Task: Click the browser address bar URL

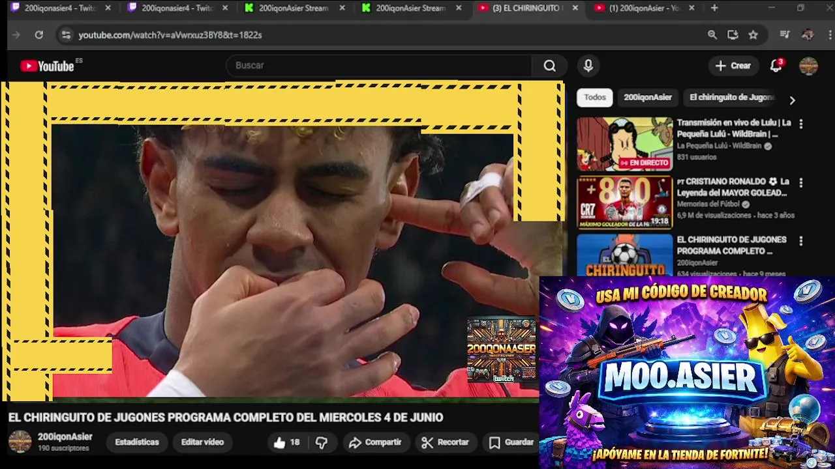Action: pyautogui.click(x=170, y=35)
